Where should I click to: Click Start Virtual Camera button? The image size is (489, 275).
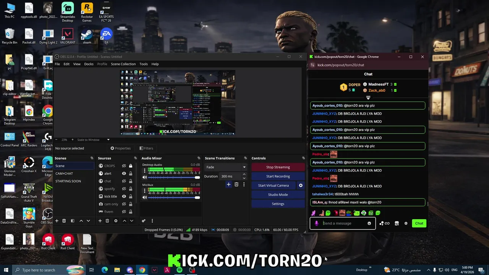(274, 186)
